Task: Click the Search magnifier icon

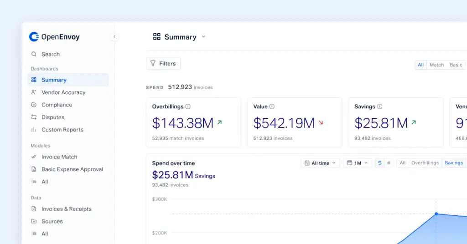Action: (34, 54)
